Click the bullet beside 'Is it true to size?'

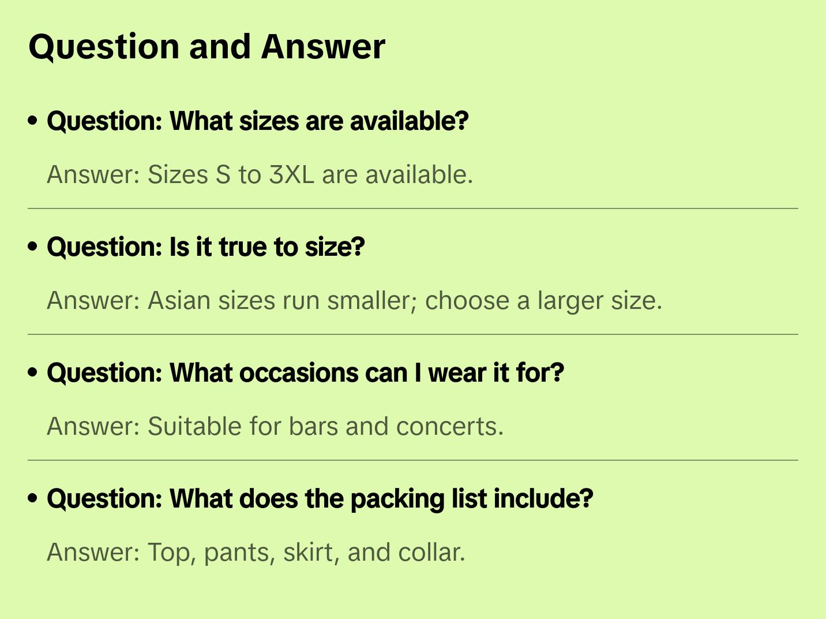tap(33, 247)
